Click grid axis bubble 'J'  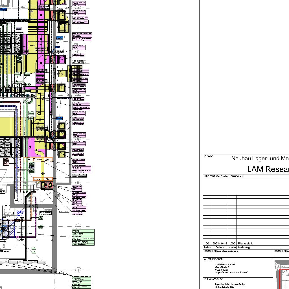[x=78, y=270]
